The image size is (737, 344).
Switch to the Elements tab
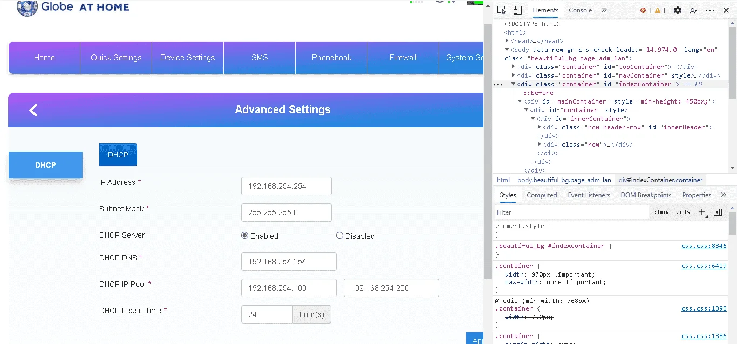[545, 10]
